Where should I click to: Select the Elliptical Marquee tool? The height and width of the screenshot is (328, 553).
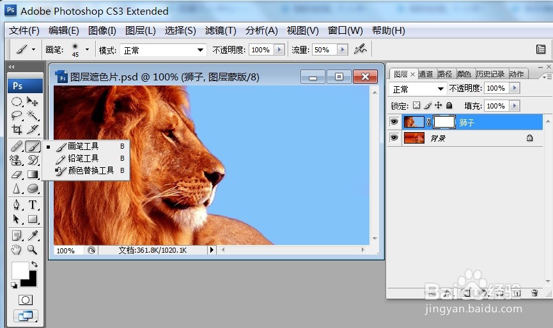click(x=17, y=101)
